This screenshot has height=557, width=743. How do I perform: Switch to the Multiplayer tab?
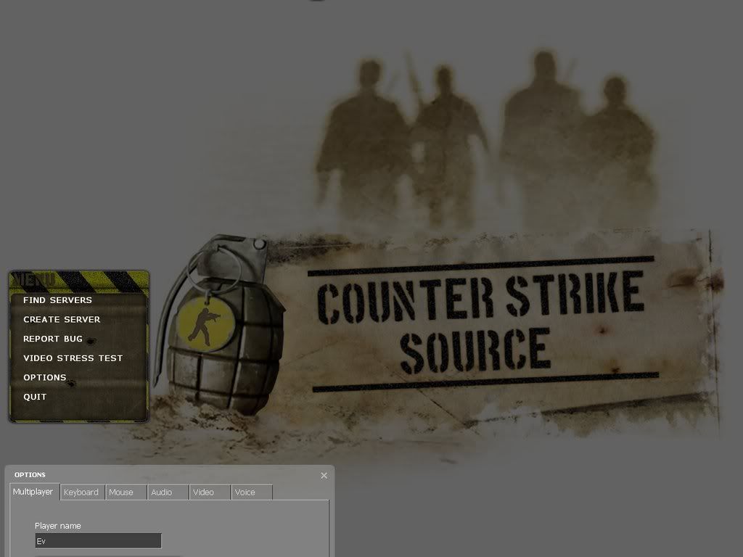click(x=33, y=492)
